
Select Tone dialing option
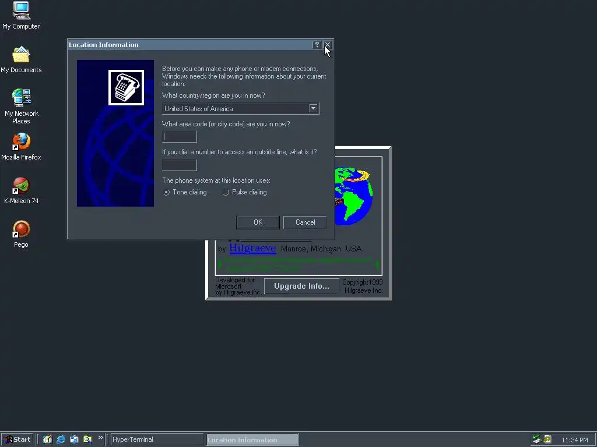point(185,192)
